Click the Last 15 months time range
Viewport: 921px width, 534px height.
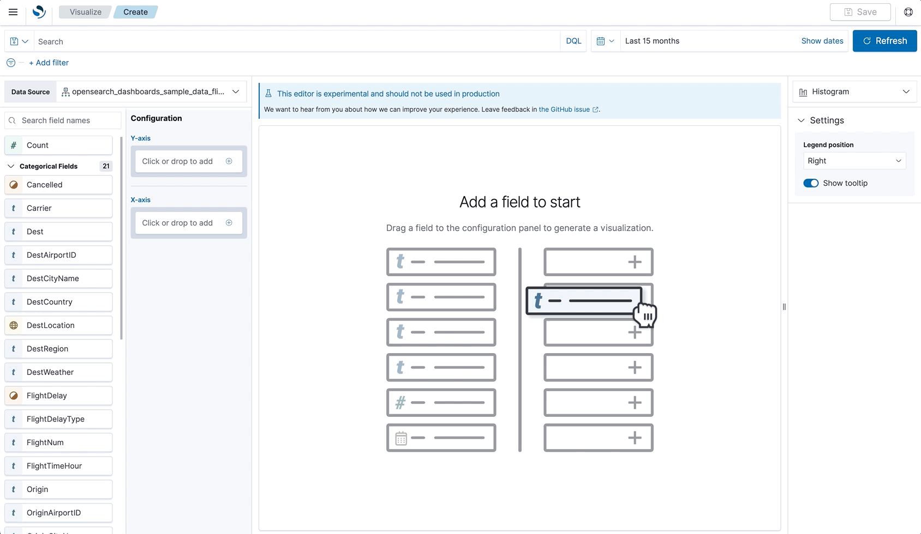[x=652, y=41]
